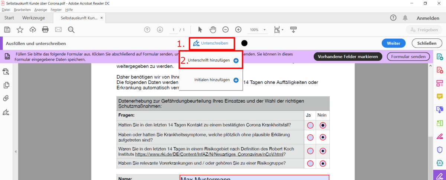Switch to the Start tab
The image size is (446, 180).
point(9,18)
